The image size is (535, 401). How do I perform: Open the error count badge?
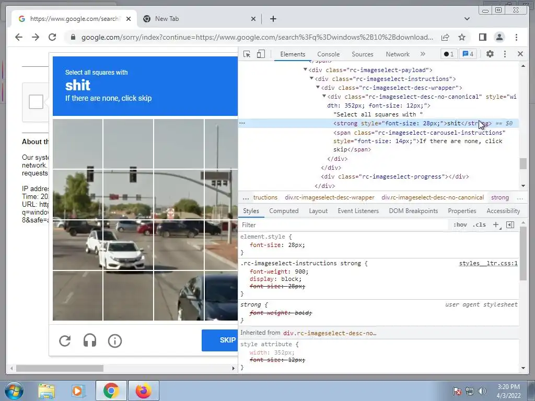[449, 54]
